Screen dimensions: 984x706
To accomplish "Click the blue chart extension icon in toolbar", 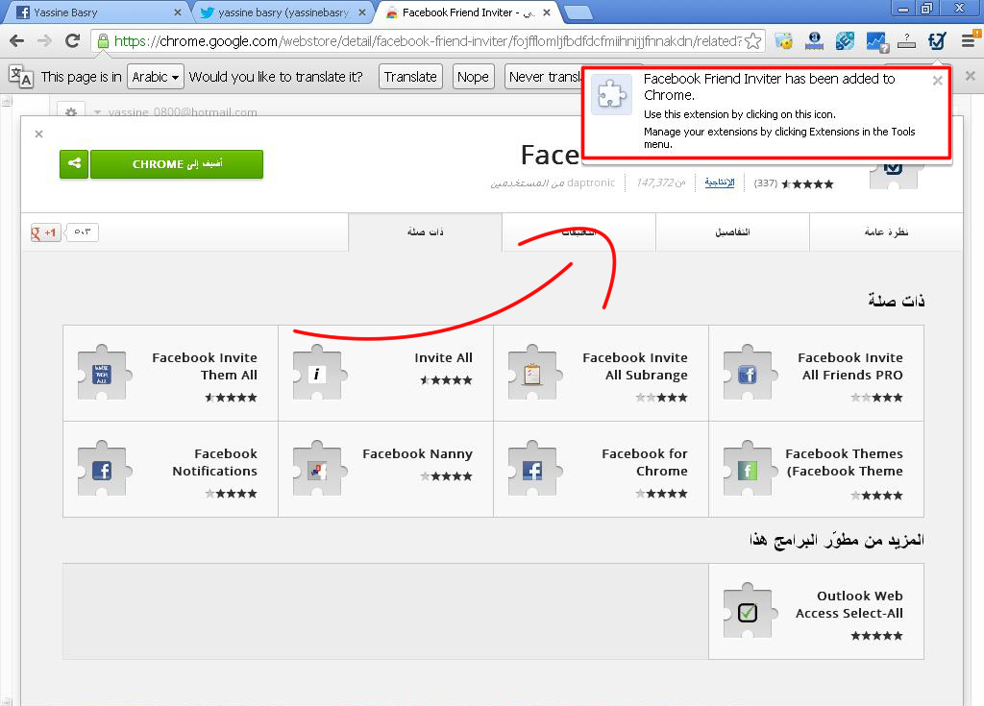I will click(x=876, y=41).
